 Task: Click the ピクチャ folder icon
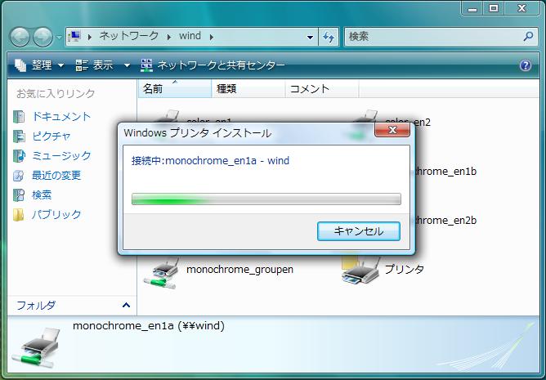pos(19,136)
